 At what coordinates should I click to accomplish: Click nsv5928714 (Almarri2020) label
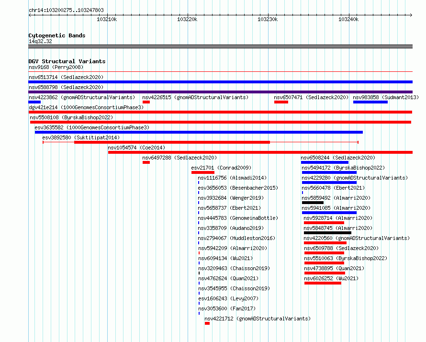point(338,218)
